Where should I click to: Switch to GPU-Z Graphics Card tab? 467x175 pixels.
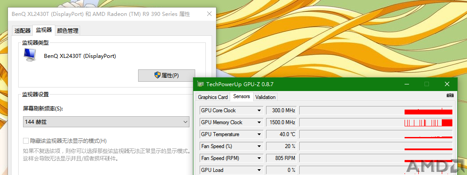[x=212, y=97]
